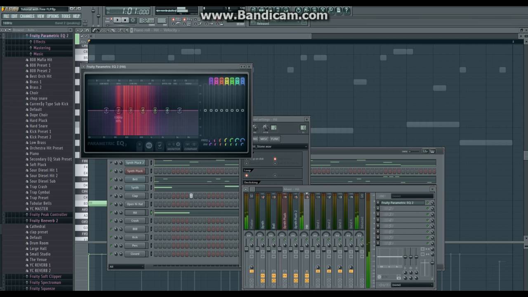This screenshot has height=297, width=528.
Task: Toggle mute LED for the Crash channel
Action: click(111, 221)
